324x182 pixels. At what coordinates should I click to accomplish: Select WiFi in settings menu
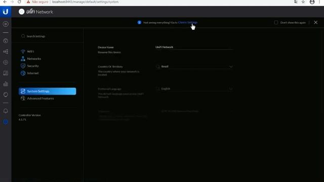click(x=30, y=52)
